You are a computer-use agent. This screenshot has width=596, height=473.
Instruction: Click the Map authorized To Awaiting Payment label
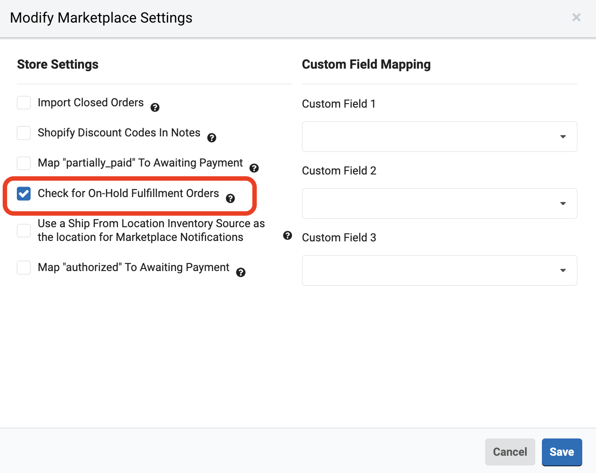click(133, 268)
